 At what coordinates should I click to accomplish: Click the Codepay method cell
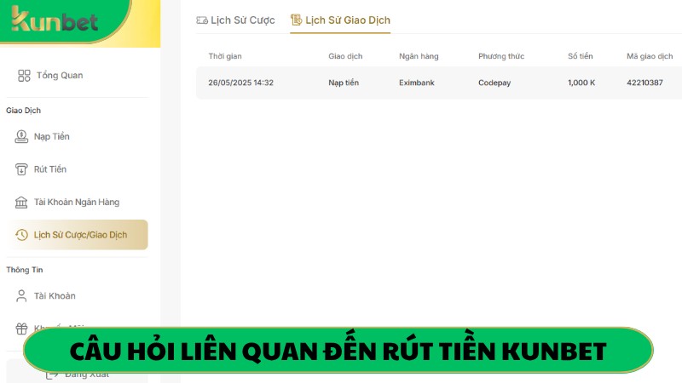tap(494, 83)
